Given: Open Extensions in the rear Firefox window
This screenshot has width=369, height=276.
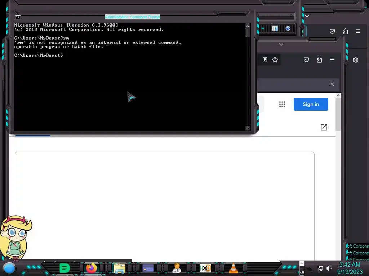Looking at the screenshot, I should tap(345, 31).
